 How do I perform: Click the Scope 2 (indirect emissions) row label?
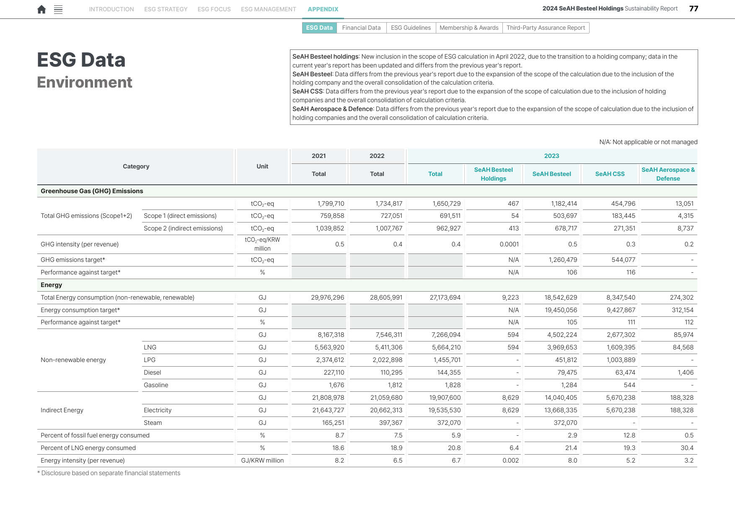click(x=183, y=228)
